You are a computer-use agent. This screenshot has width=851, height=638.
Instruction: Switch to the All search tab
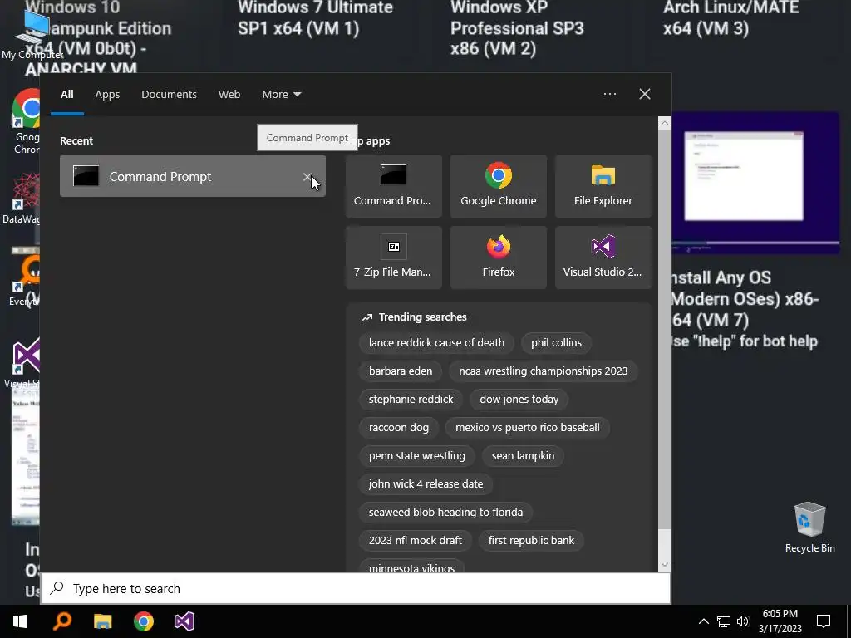(x=66, y=95)
